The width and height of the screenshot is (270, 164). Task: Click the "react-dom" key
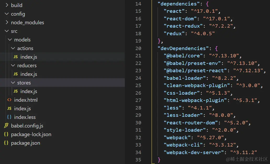click(x=180, y=19)
